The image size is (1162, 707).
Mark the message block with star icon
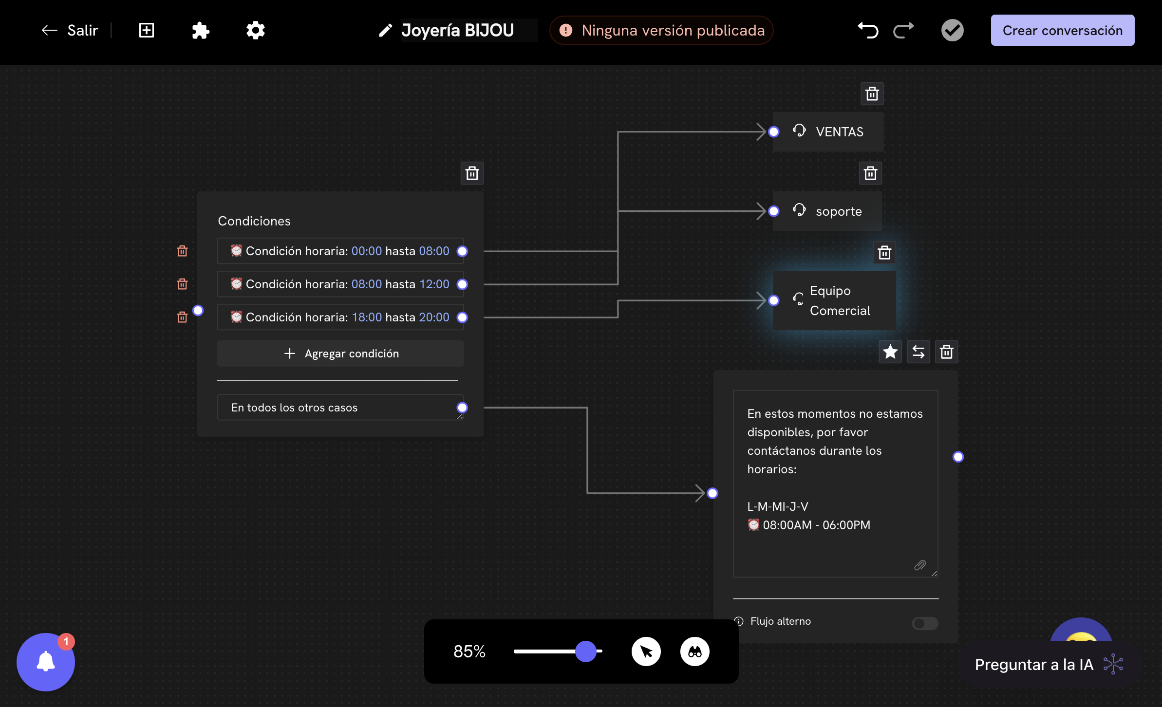click(x=890, y=352)
